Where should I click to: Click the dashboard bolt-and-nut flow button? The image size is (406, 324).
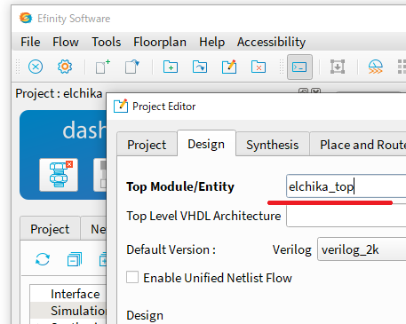coord(59,175)
